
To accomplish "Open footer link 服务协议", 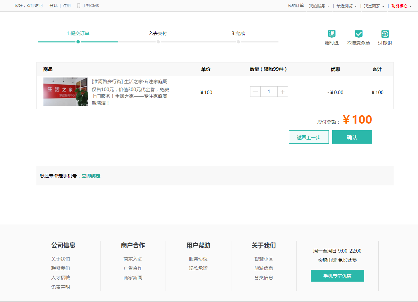I will pos(198,259).
